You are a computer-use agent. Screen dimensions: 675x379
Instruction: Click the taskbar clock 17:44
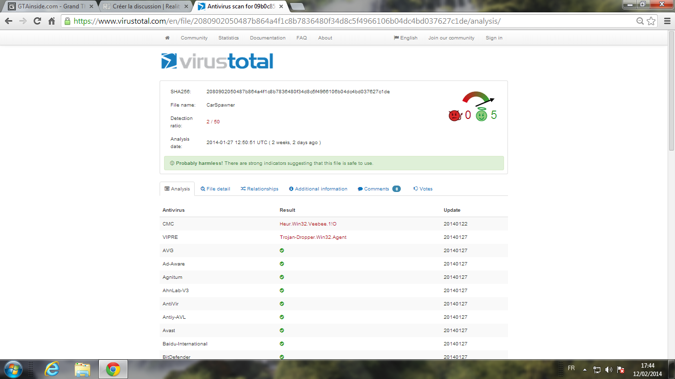pyautogui.click(x=647, y=366)
